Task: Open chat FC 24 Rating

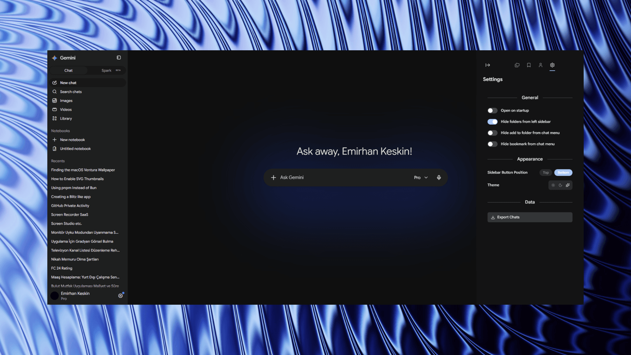Action: click(61, 268)
